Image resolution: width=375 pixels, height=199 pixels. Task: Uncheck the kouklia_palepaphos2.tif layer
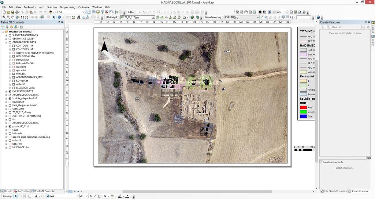[x=10, y=99]
